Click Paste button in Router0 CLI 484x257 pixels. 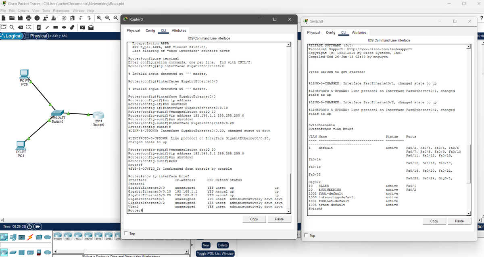279,219
